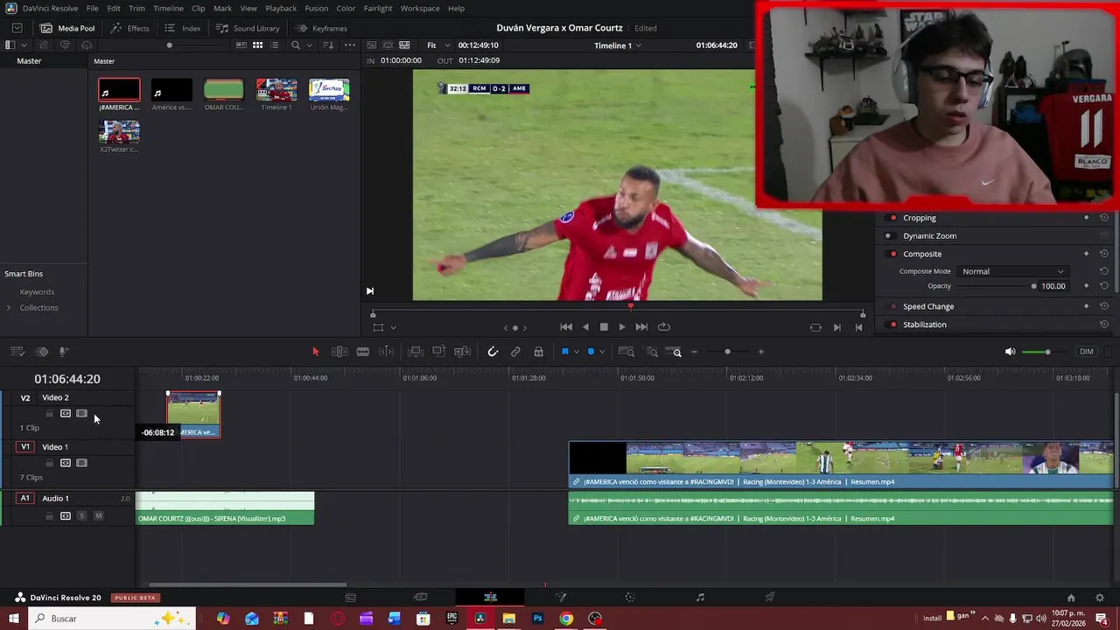Open the Playback menu
This screenshot has height=630, width=1120.
pyautogui.click(x=281, y=8)
